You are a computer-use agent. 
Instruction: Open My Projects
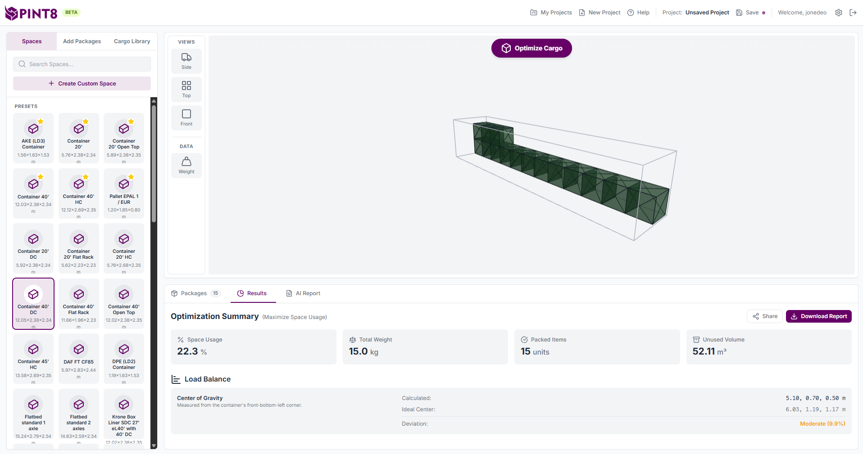[551, 13]
